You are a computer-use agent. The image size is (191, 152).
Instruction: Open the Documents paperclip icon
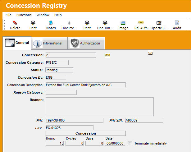69,23
